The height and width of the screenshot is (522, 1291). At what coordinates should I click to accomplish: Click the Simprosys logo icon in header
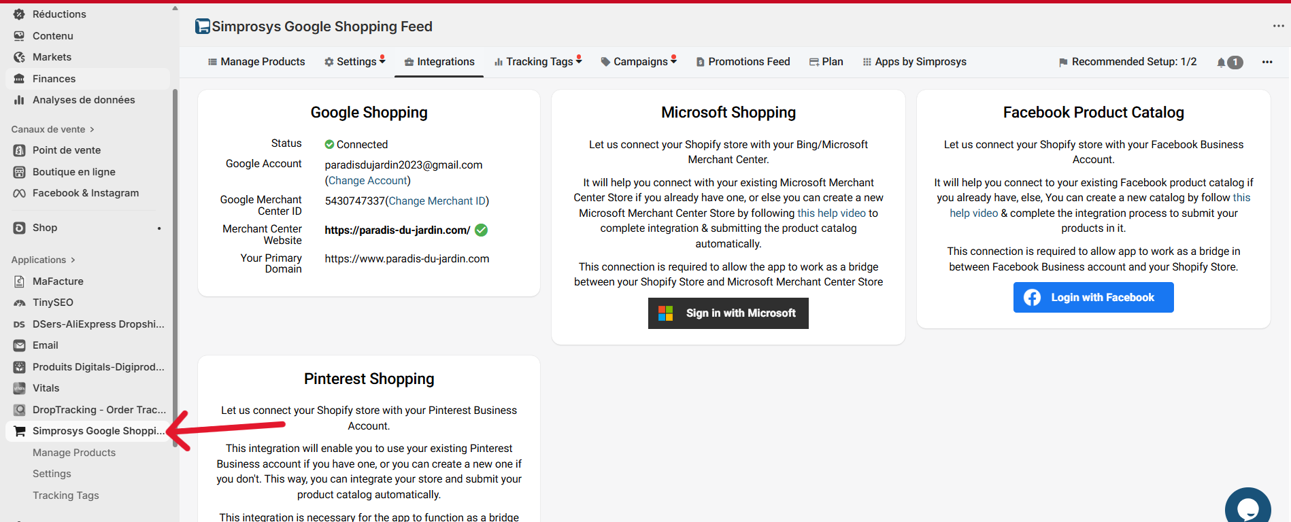[203, 27]
